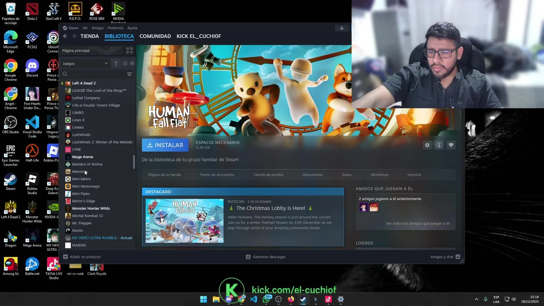This screenshot has width=544, height=306.
Task: Toggle the recent activity clock filter
Action: (x=125, y=63)
